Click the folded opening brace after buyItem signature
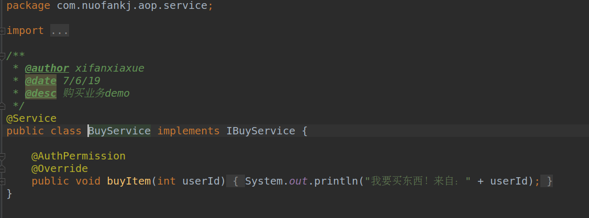 [x=236, y=181]
